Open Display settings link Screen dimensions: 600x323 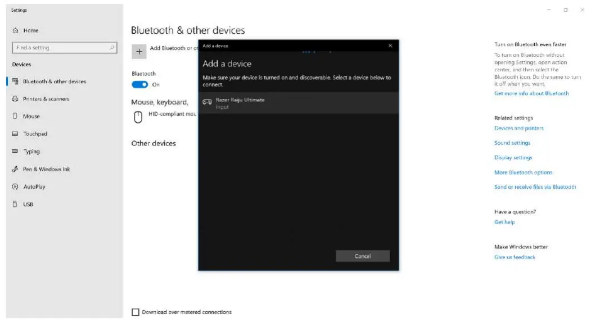click(x=513, y=157)
